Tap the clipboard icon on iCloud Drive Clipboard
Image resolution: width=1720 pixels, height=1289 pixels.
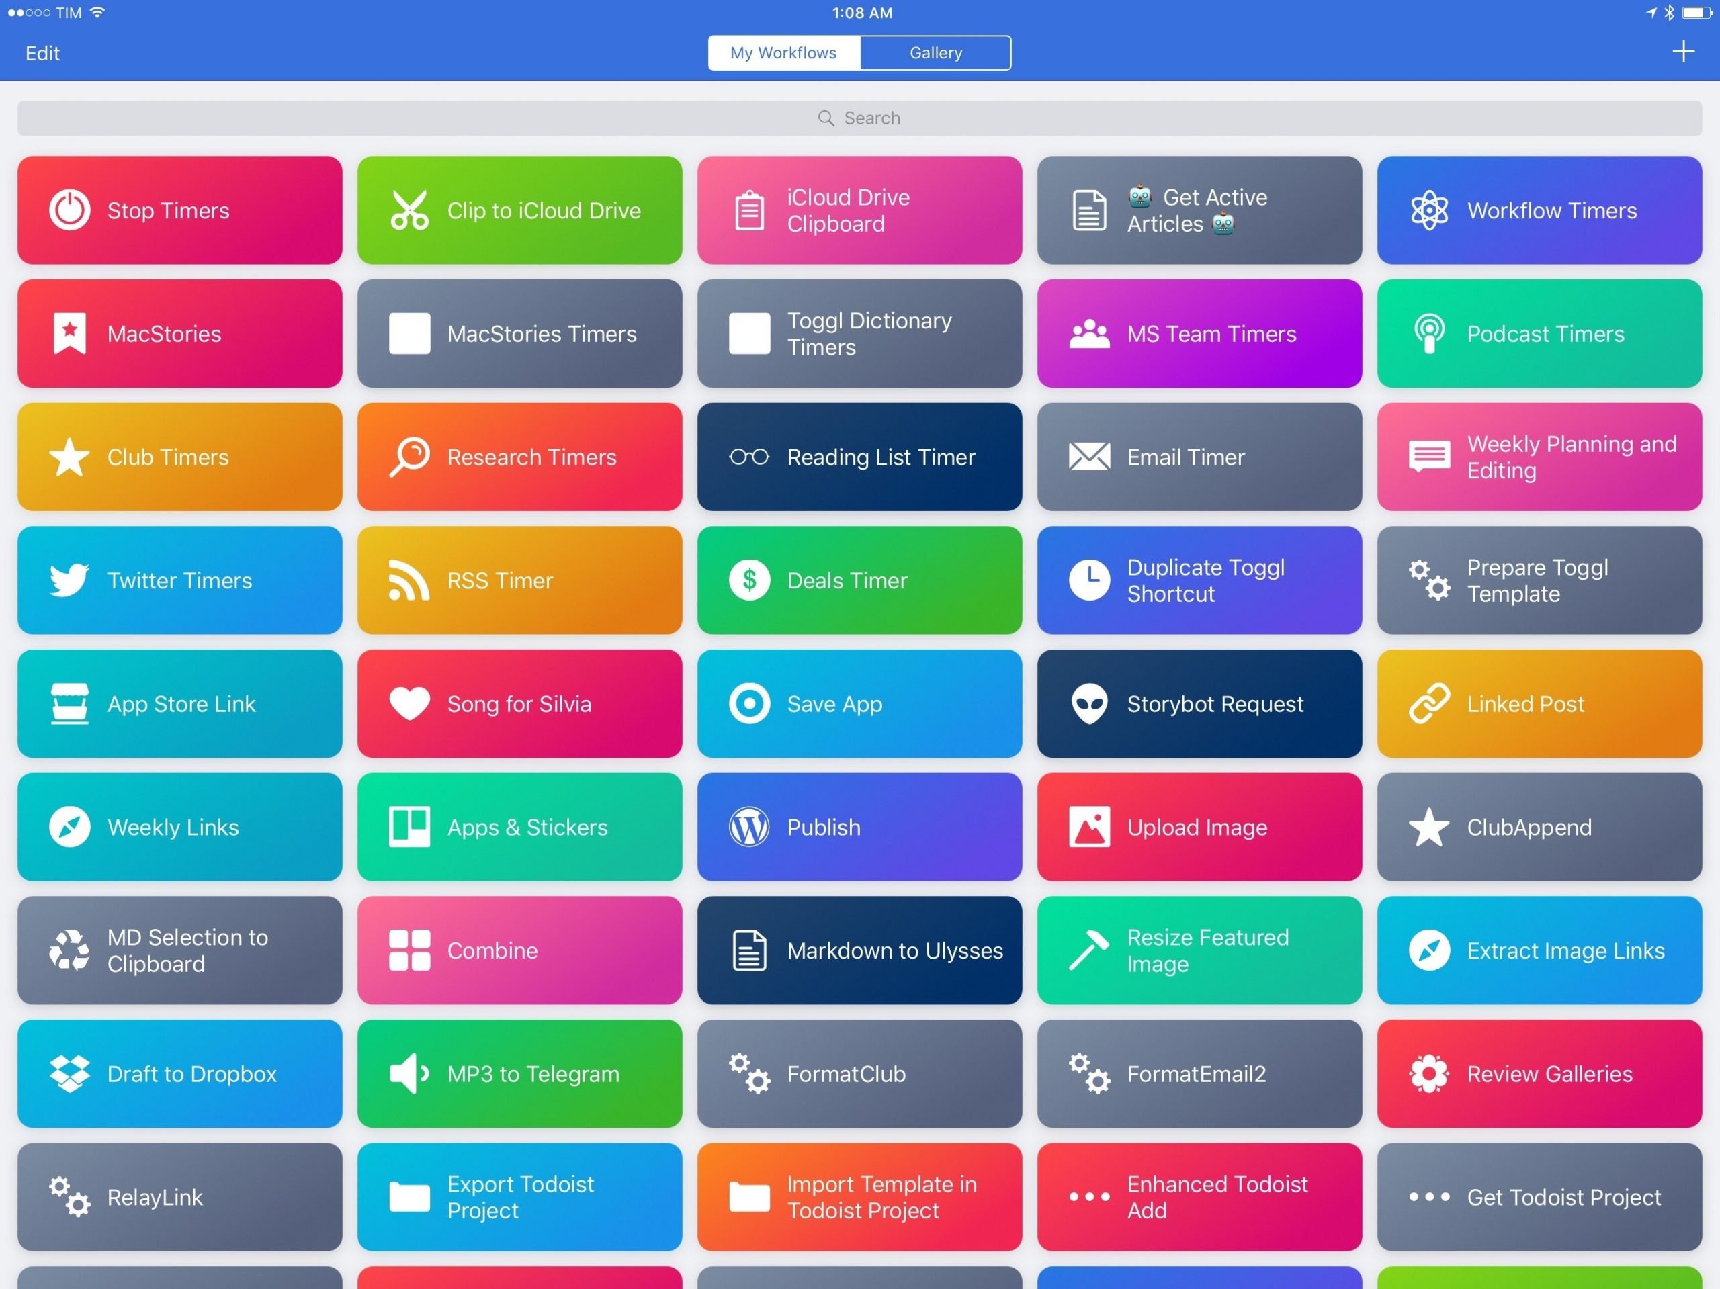pyautogui.click(x=749, y=210)
